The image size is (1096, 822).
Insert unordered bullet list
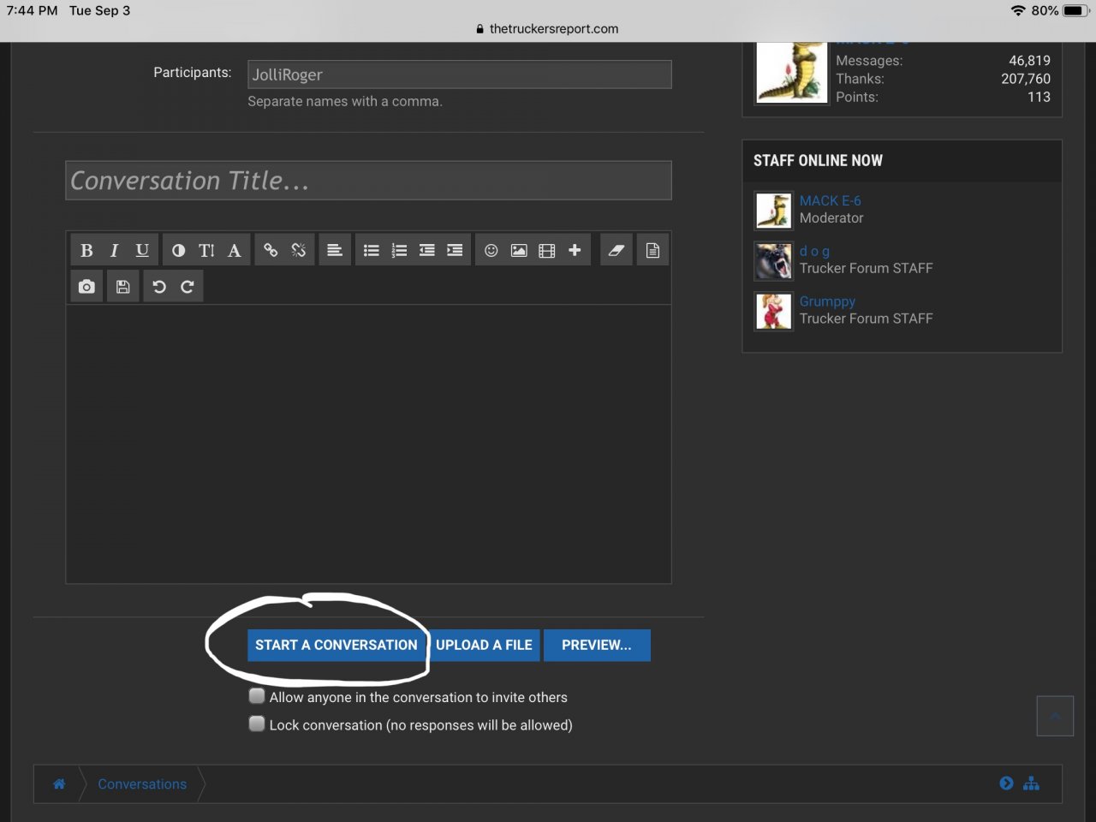tap(371, 250)
